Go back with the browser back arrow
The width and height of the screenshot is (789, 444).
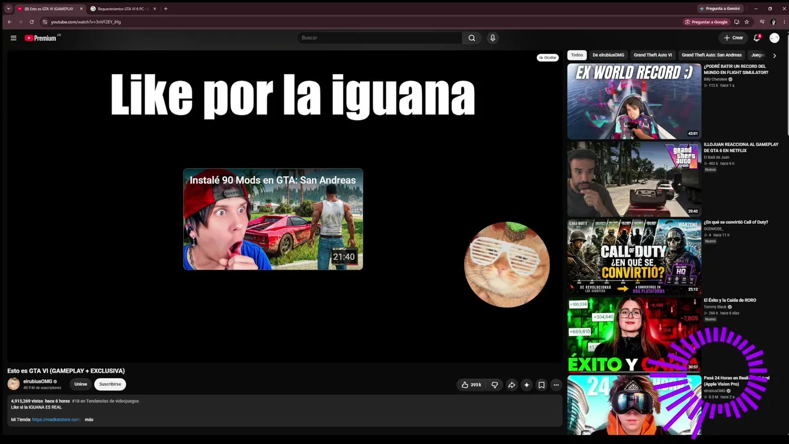click(x=9, y=22)
